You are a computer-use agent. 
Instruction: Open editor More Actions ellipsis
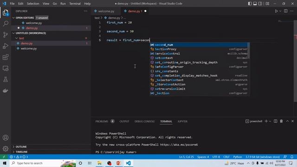coord(292,11)
